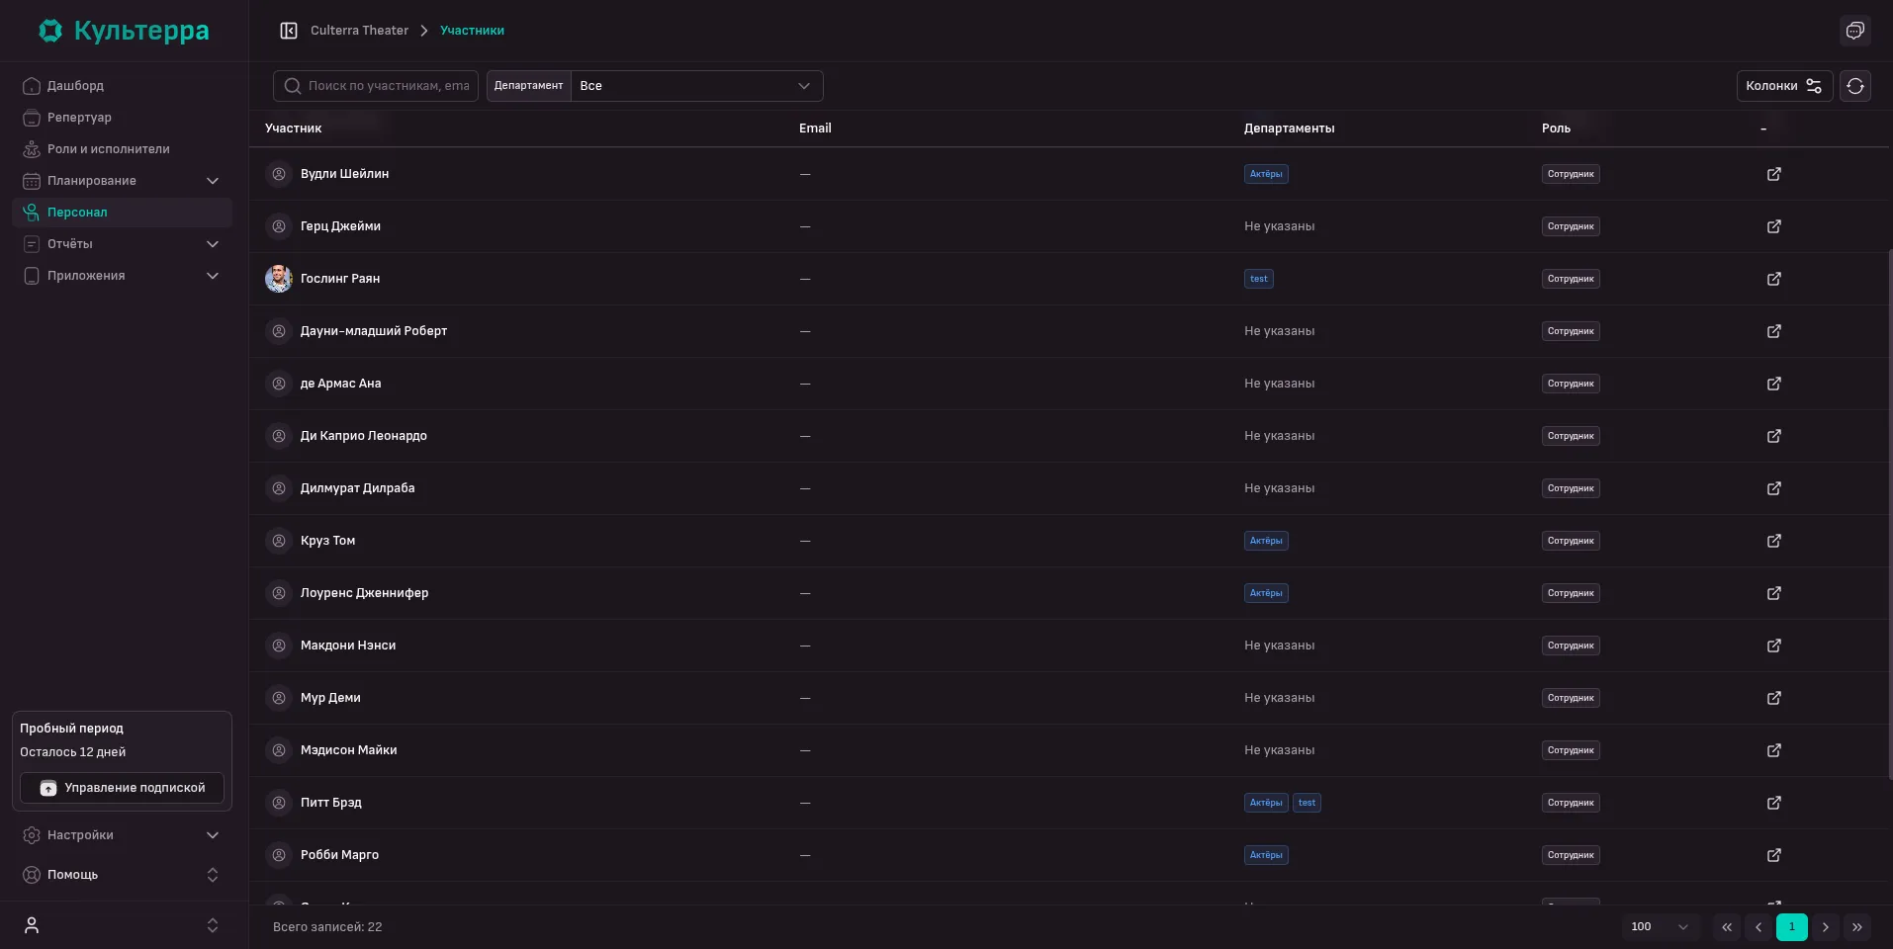The height and width of the screenshot is (949, 1893).
Task: Open Репертуар in the sidebar
Action: pos(122,118)
